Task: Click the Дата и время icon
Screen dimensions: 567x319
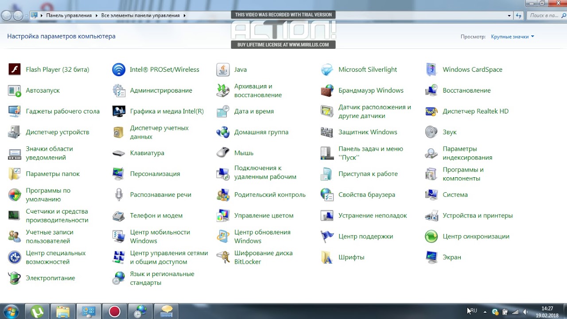Action: (x=223, y=111)
